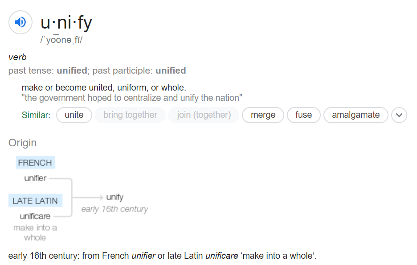Click "unifier" node in the origin diagram
The height and width of the screenshot is (265, 417).
(x=35, y=178)
